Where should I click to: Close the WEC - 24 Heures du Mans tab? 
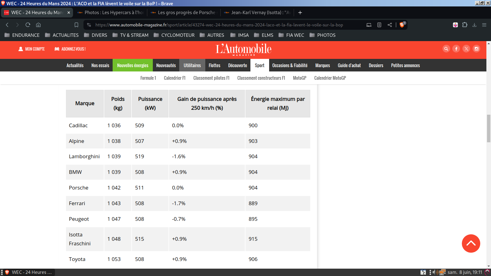coord(69,13)
